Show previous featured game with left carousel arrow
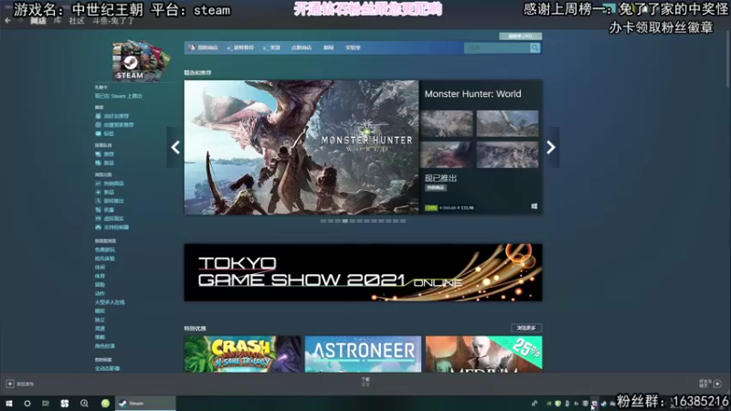The width and height of the screenshot is (731, 411). point(175,147)
